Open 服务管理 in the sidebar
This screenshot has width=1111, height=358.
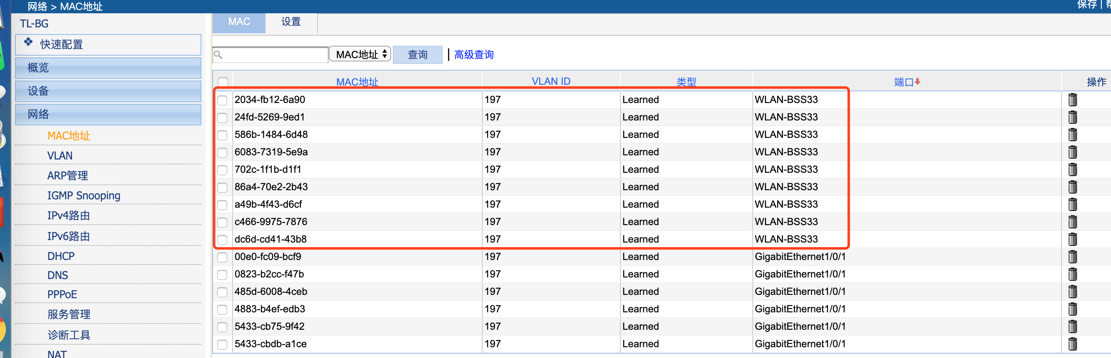point(69,314)
